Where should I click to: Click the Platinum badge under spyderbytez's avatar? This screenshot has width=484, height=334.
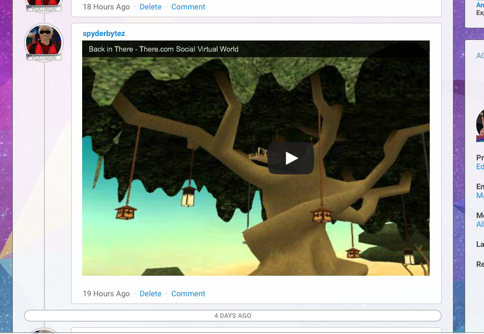[x=44, y=57]
